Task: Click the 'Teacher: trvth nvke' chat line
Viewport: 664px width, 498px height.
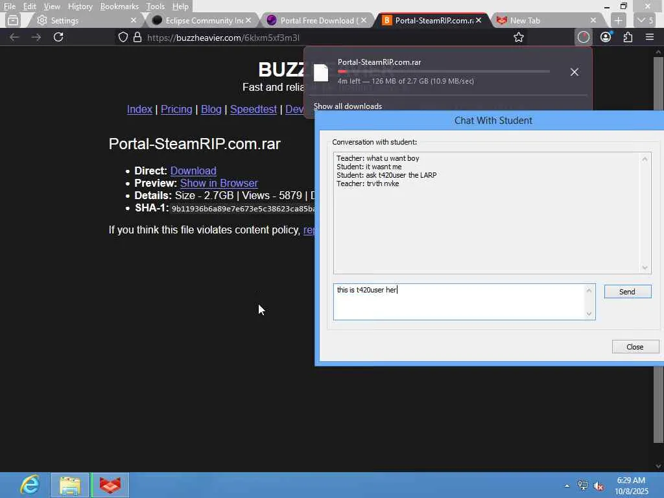Action: click(x=368, y=184)
